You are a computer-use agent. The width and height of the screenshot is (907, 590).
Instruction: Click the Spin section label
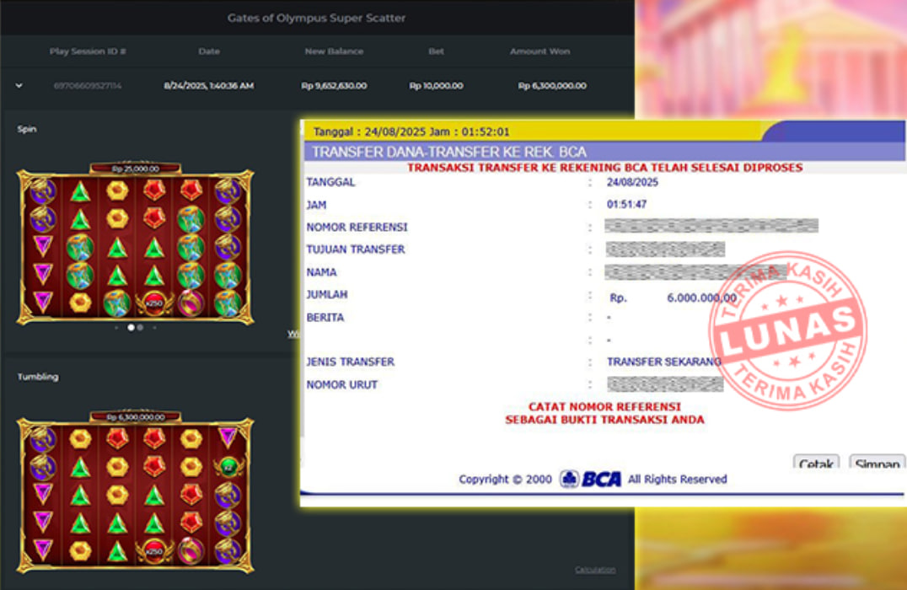pyautogui.click(x=27, y=129)
